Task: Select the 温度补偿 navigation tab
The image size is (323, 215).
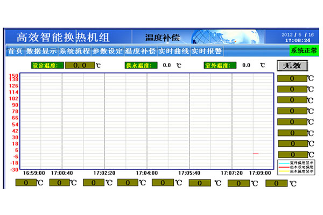Action: pyautogui.click(x=141, y=51)
